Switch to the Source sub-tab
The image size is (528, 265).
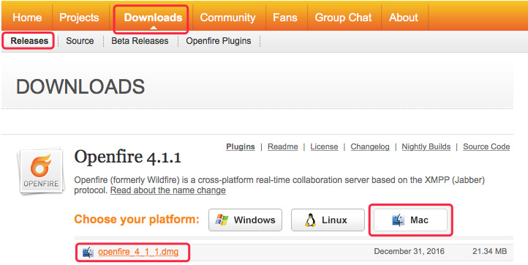[80, 41]
